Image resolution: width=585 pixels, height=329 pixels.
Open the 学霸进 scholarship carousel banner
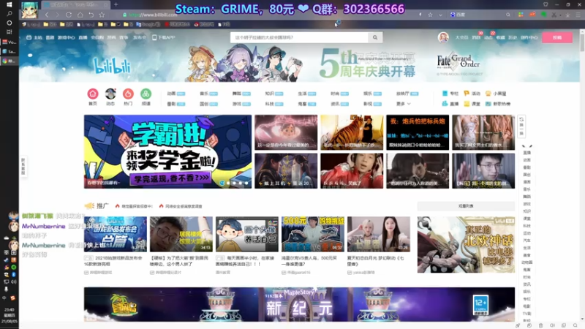(167, 151)
